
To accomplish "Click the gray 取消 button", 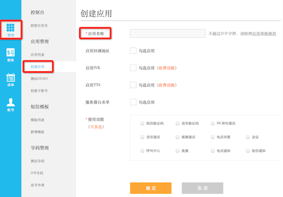I will coord(203,188).
